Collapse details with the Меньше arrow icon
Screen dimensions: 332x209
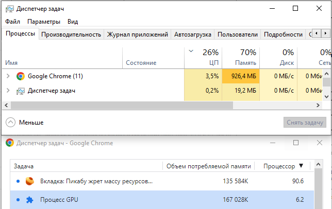[10, 123]
